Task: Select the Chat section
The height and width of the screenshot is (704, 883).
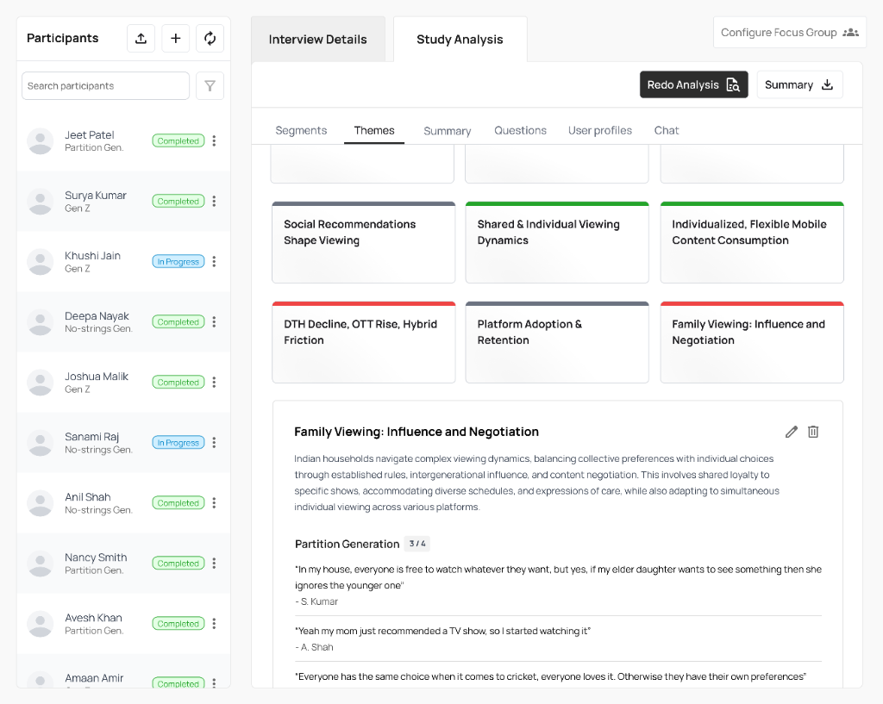Action: pyautogui.click(x=666, y=130)
